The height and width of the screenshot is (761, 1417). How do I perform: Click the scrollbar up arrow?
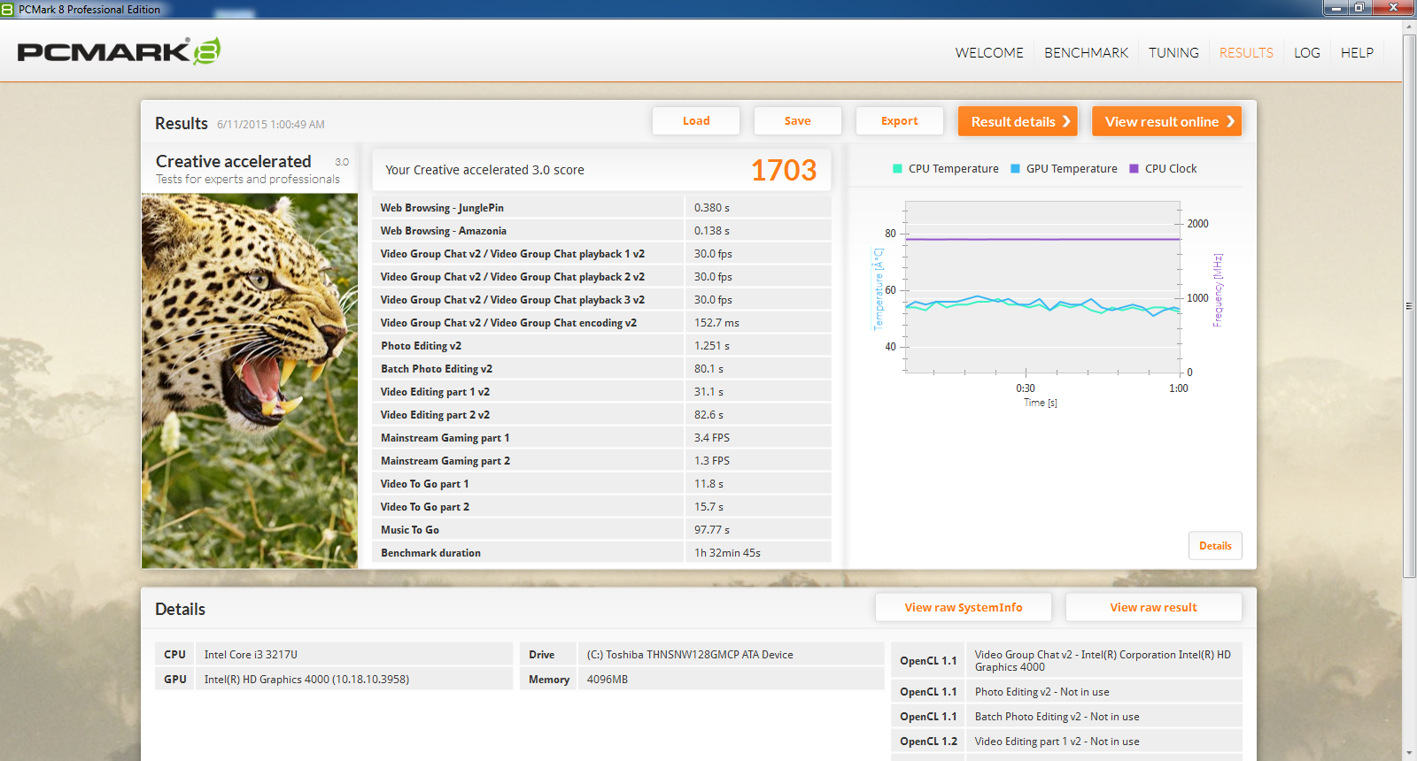point(1409,27)
